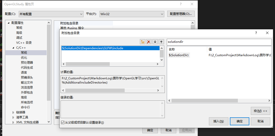Click the help question mark in the 属性页 title bar
Viewport: 275px width, 136px height.
[181, 4]
